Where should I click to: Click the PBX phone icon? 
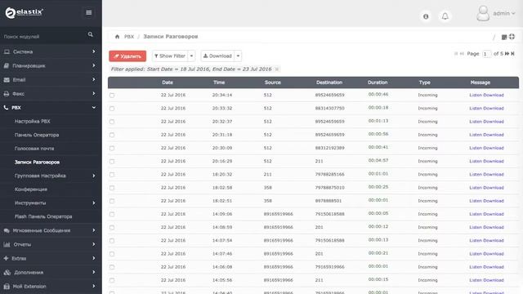point(6,108)
